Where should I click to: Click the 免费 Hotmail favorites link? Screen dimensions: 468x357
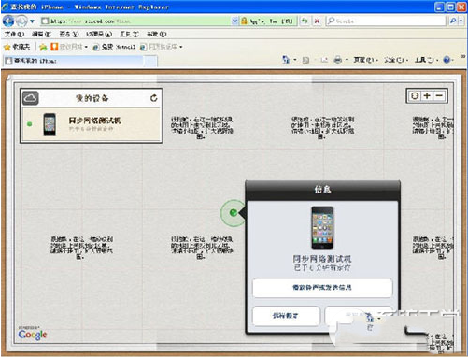114,47
